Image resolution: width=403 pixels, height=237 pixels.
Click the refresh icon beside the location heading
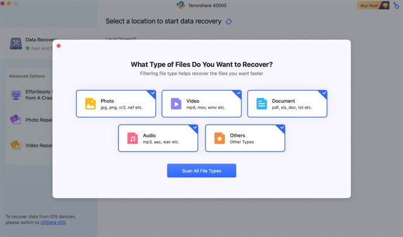coord(228,22)
